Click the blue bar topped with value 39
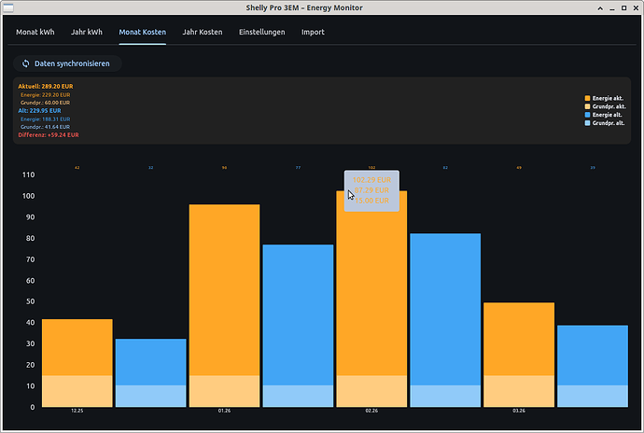 [x=593, y=356]
